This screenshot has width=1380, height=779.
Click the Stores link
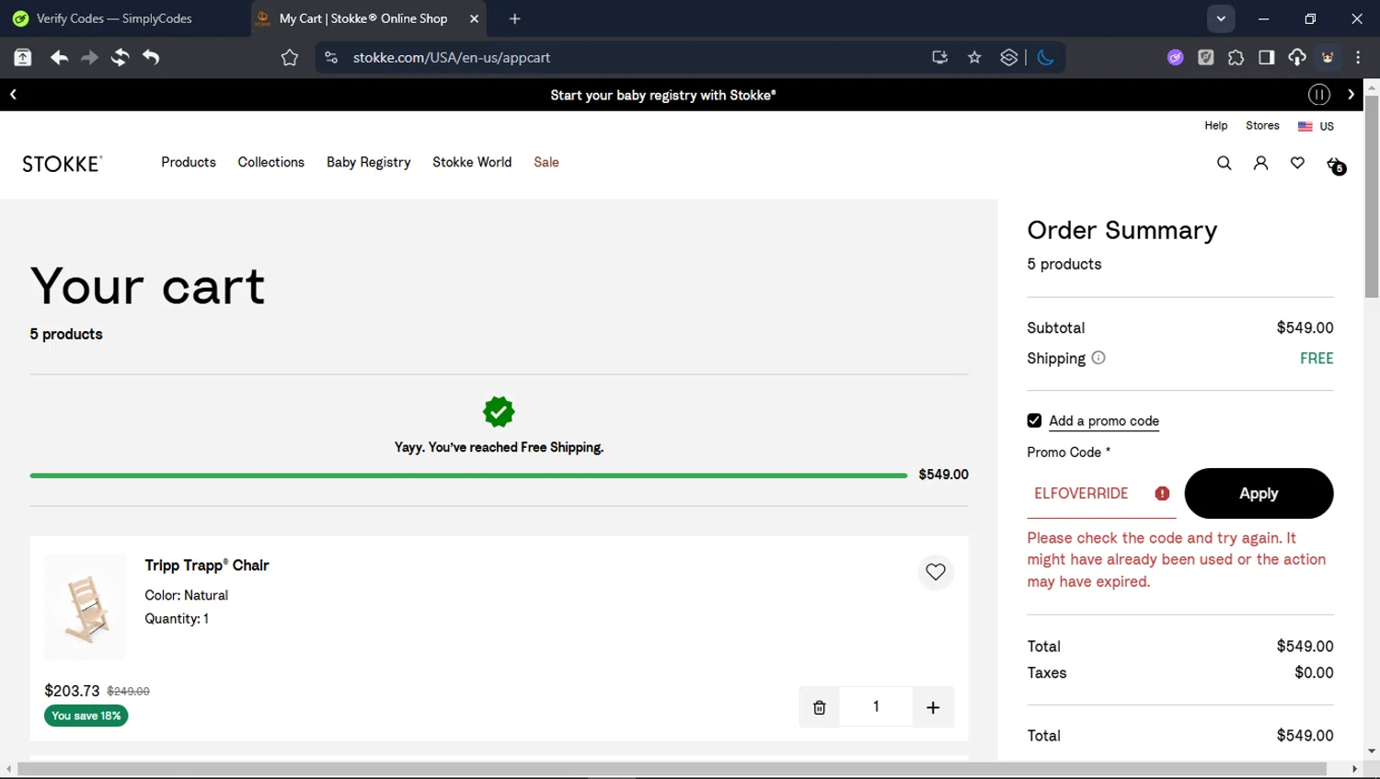pos(1262,125)
